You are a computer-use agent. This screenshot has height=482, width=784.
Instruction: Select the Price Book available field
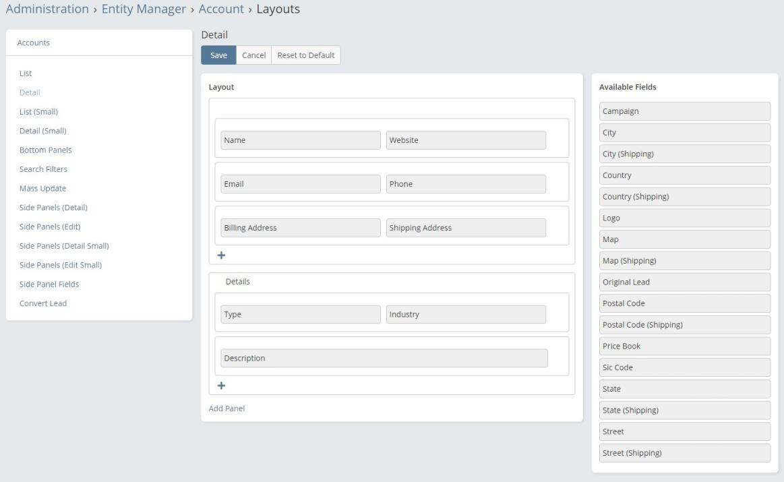point(684,346)
